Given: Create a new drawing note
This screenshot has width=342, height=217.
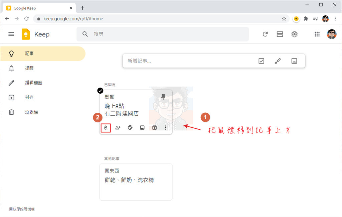Looking at the screenshot, I should click(278, 61).
